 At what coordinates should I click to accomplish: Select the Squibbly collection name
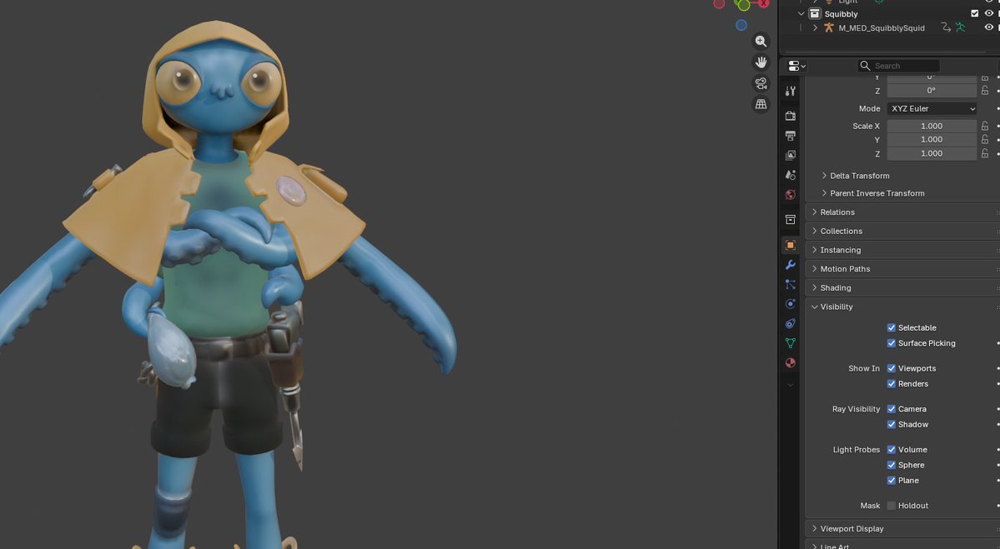[841, 14]
